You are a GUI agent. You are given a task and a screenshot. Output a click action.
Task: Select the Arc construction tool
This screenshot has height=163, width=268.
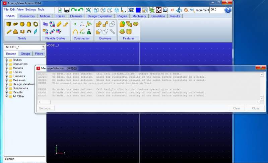click(75, 32)
